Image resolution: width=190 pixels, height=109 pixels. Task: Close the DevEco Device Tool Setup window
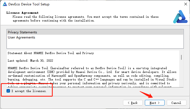click(185, 4)
